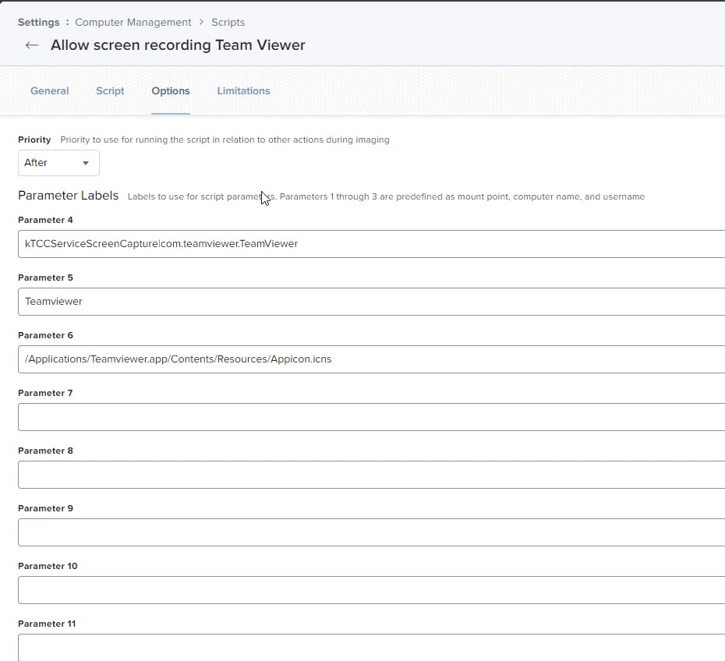Click the Priority label

point(34,140)
